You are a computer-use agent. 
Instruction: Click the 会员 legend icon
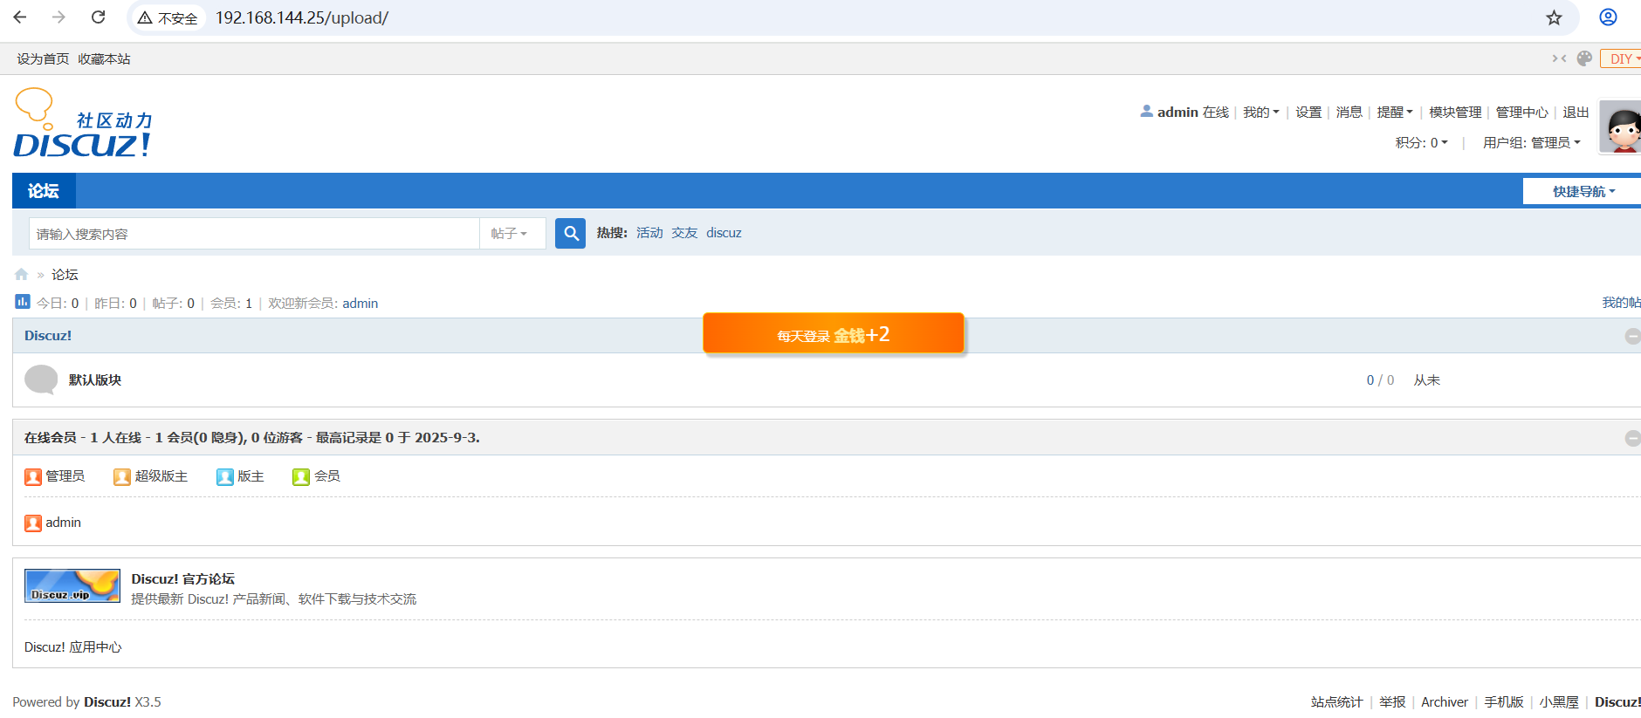click(x=301, y=476)
